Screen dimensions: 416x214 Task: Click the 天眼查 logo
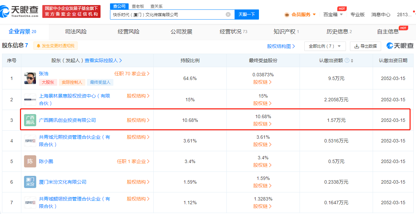pyautogui.click(x=19, y=10)
